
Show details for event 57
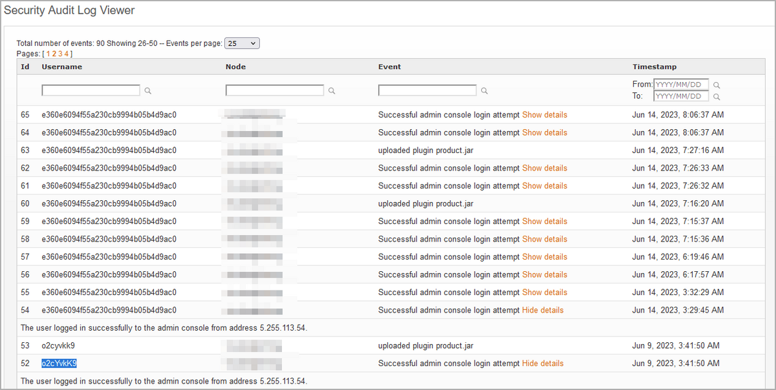tap(544, 256)
